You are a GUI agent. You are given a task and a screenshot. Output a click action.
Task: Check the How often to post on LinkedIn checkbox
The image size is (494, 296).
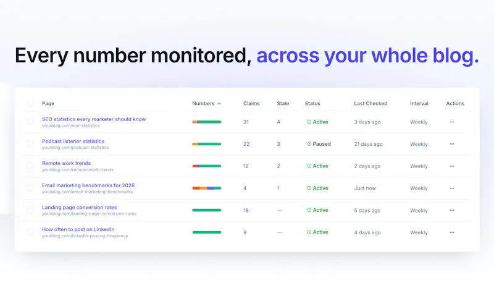click(x=30, y=232)
